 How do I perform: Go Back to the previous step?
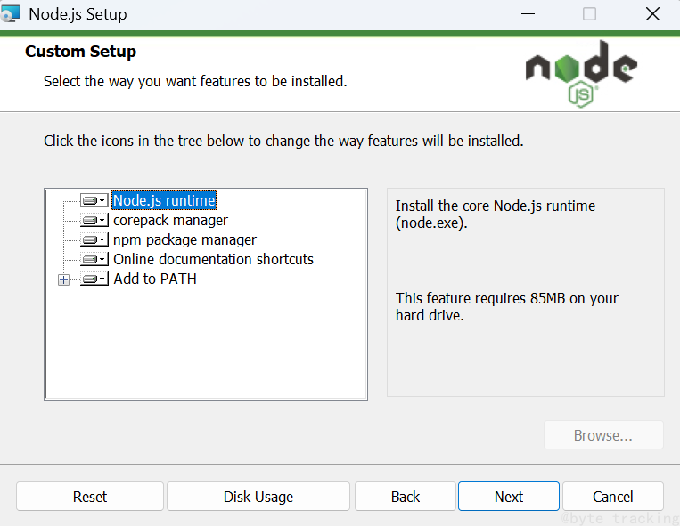click(x=405, y=497)
